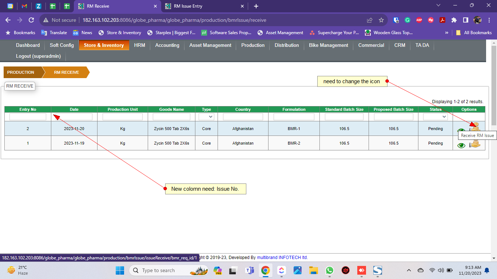497x279 pixels.
Task: Open WhatsApp from the taskbar
Action: tap(330, 270)
